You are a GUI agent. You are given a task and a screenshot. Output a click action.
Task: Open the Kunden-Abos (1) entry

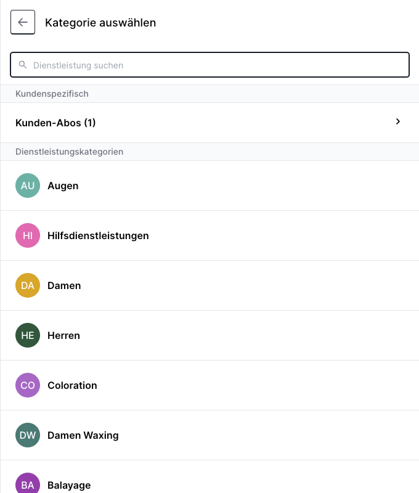[209, 123]
